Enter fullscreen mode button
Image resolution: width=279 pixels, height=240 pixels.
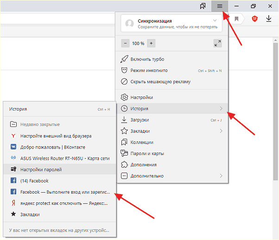[x=218, y=43]
